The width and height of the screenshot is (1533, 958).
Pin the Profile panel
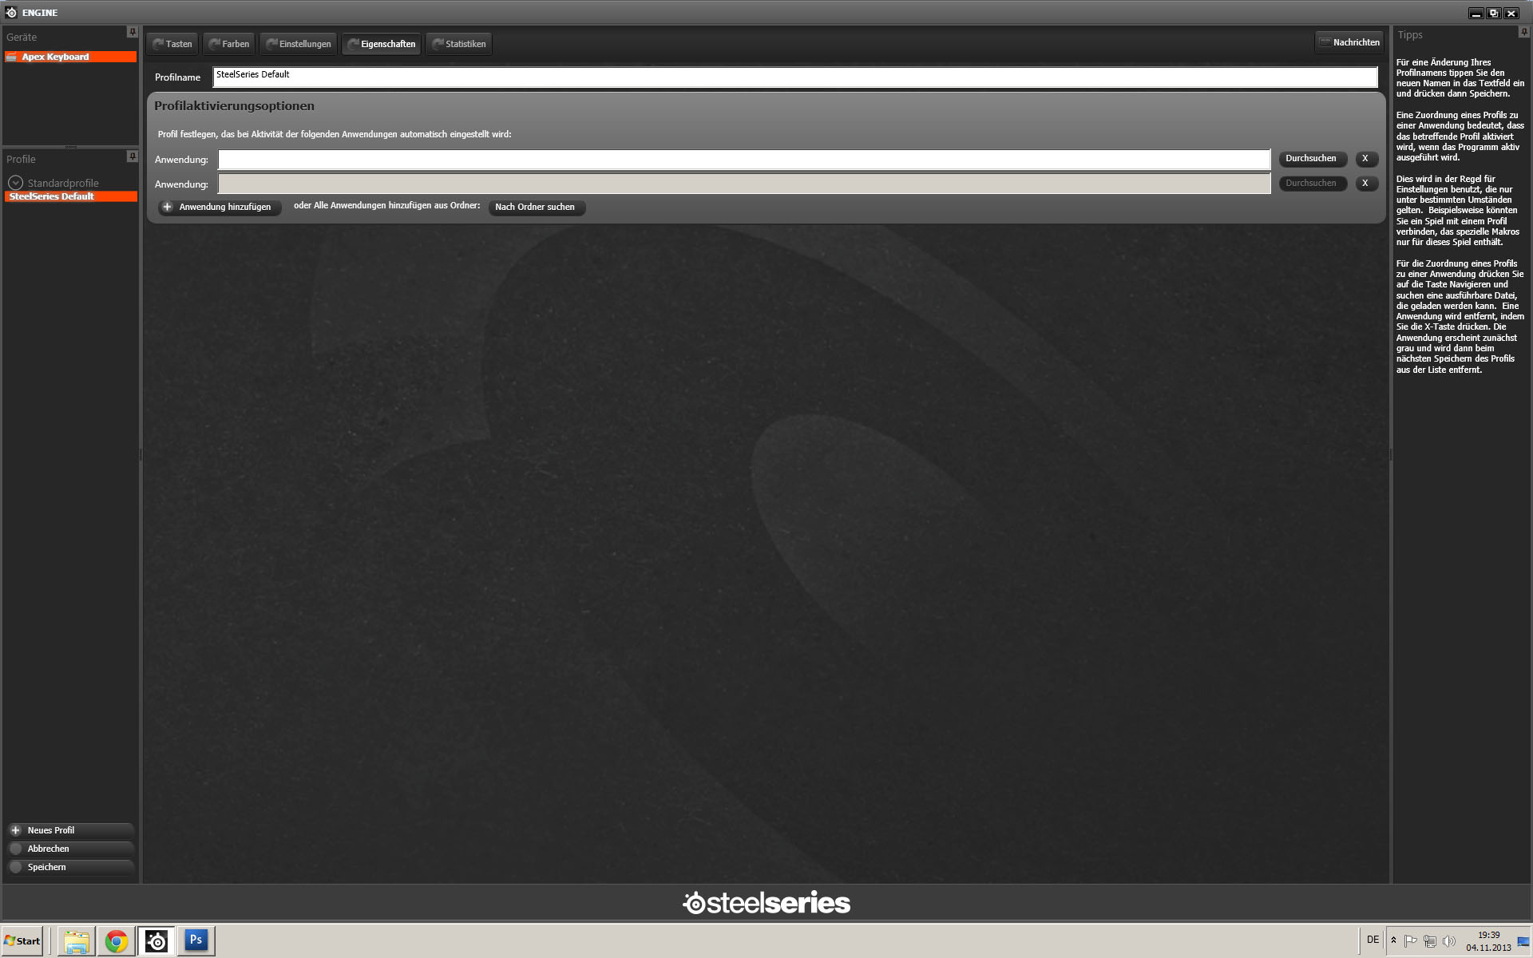[133, 156]
